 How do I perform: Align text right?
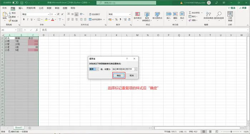pyautogui.click(x=76, y=19)
